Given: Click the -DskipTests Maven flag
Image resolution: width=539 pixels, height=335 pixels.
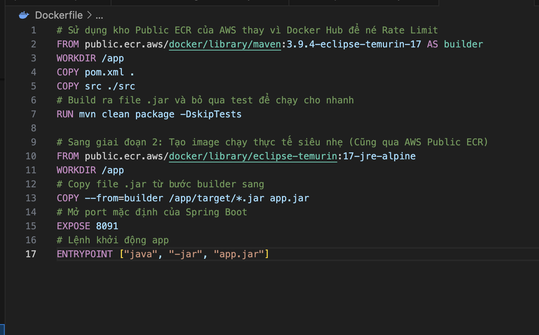Looking at the screenshot, I should tap(211, 114).
